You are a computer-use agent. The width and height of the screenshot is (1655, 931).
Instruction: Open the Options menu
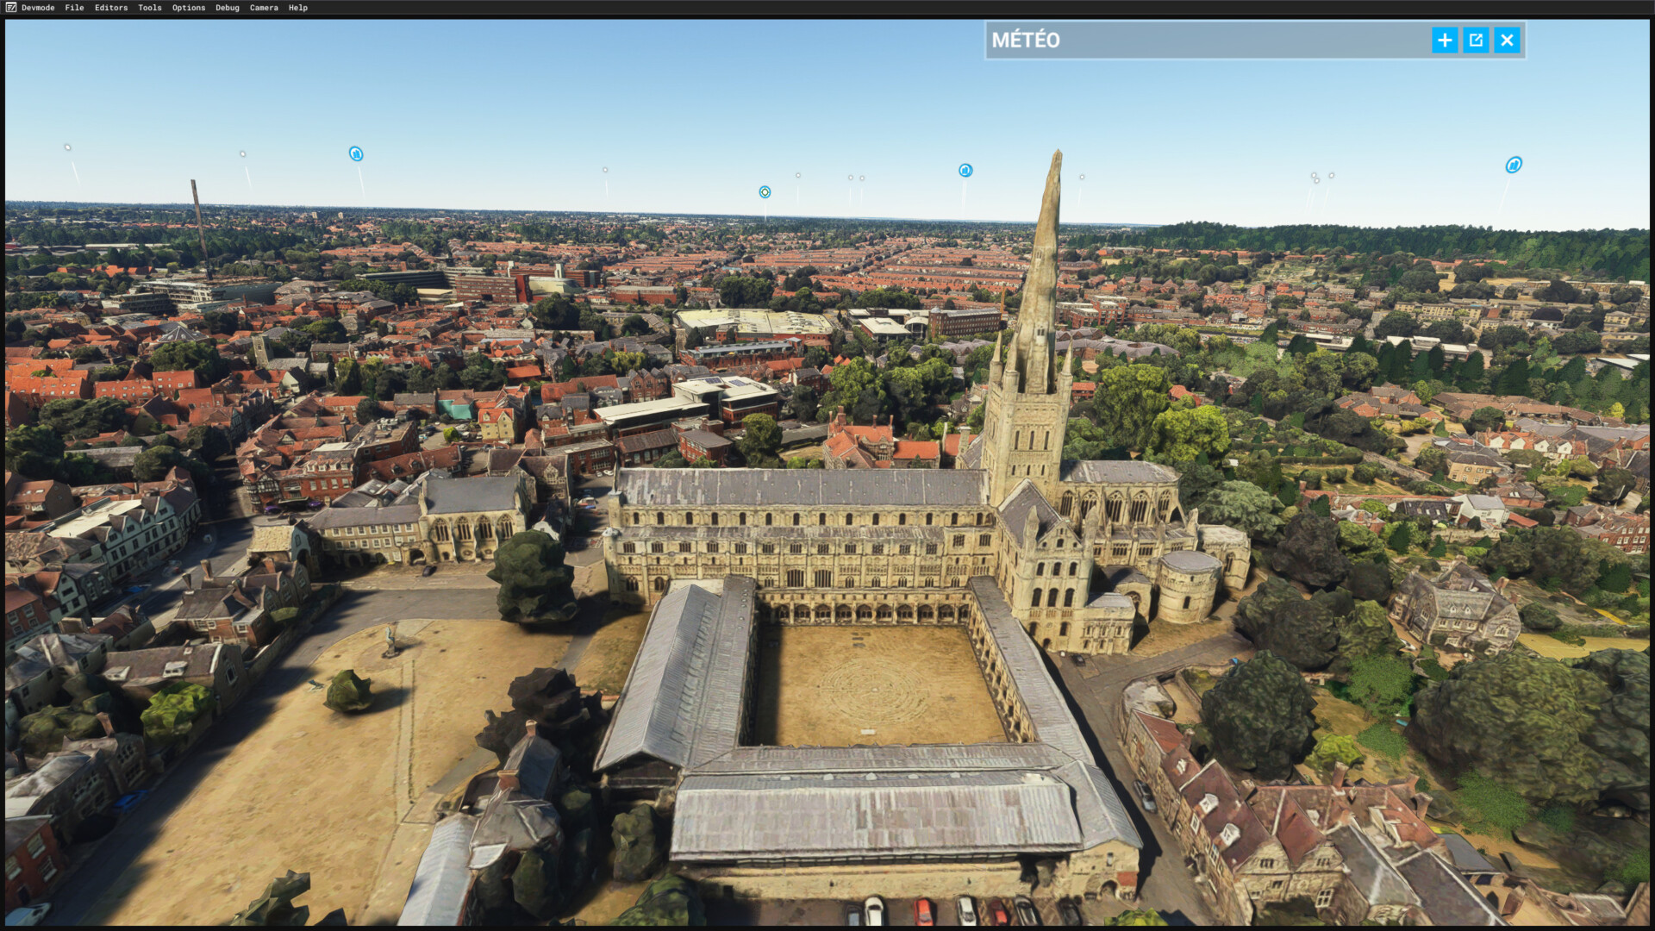coord(189,8)
